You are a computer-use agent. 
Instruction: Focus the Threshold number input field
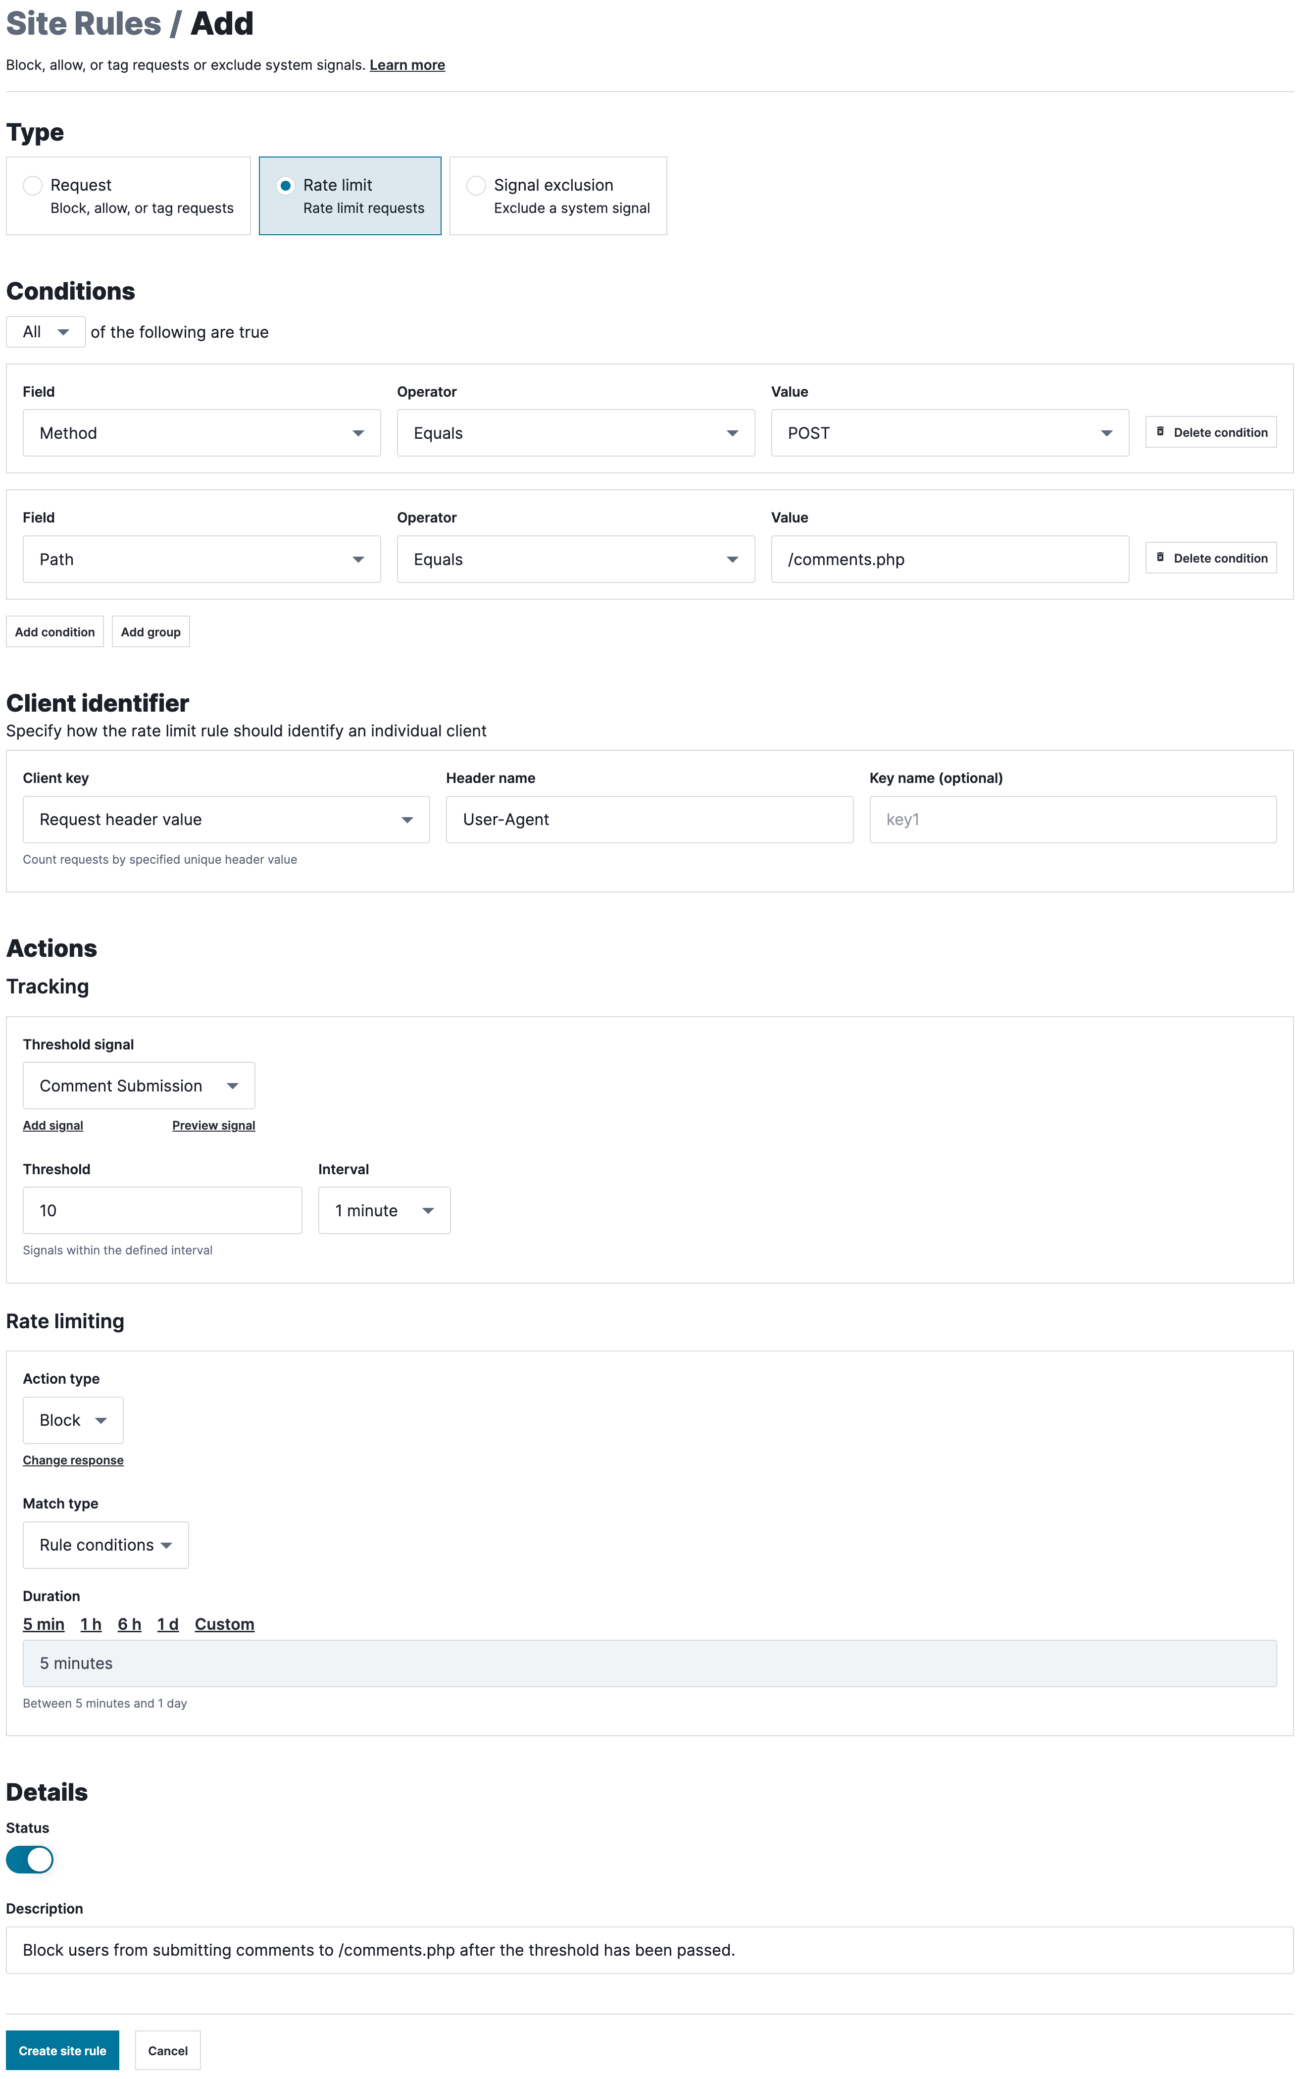[x=162, y=1210]
